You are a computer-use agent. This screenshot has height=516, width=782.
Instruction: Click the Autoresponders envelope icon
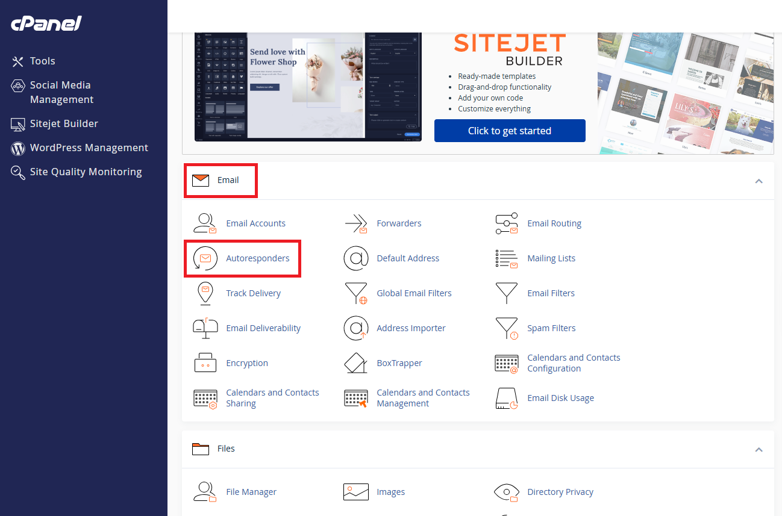(205, 258)
